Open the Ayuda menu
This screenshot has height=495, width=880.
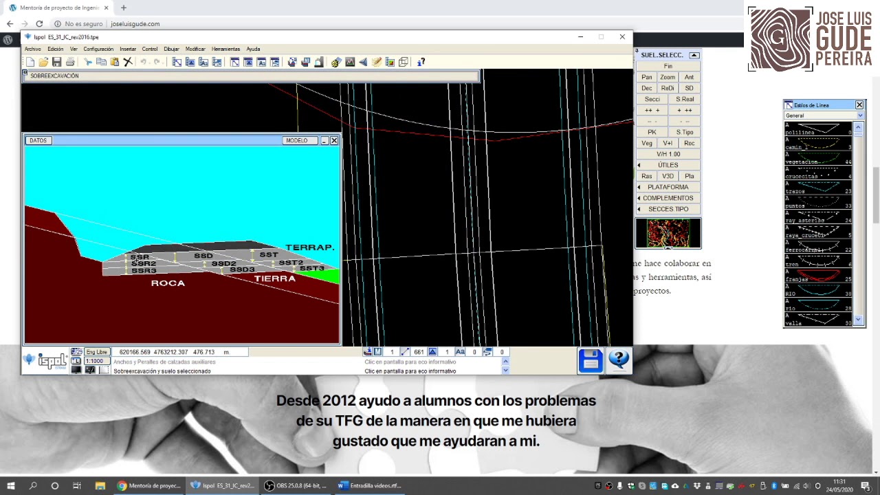(x=253, y=49)
